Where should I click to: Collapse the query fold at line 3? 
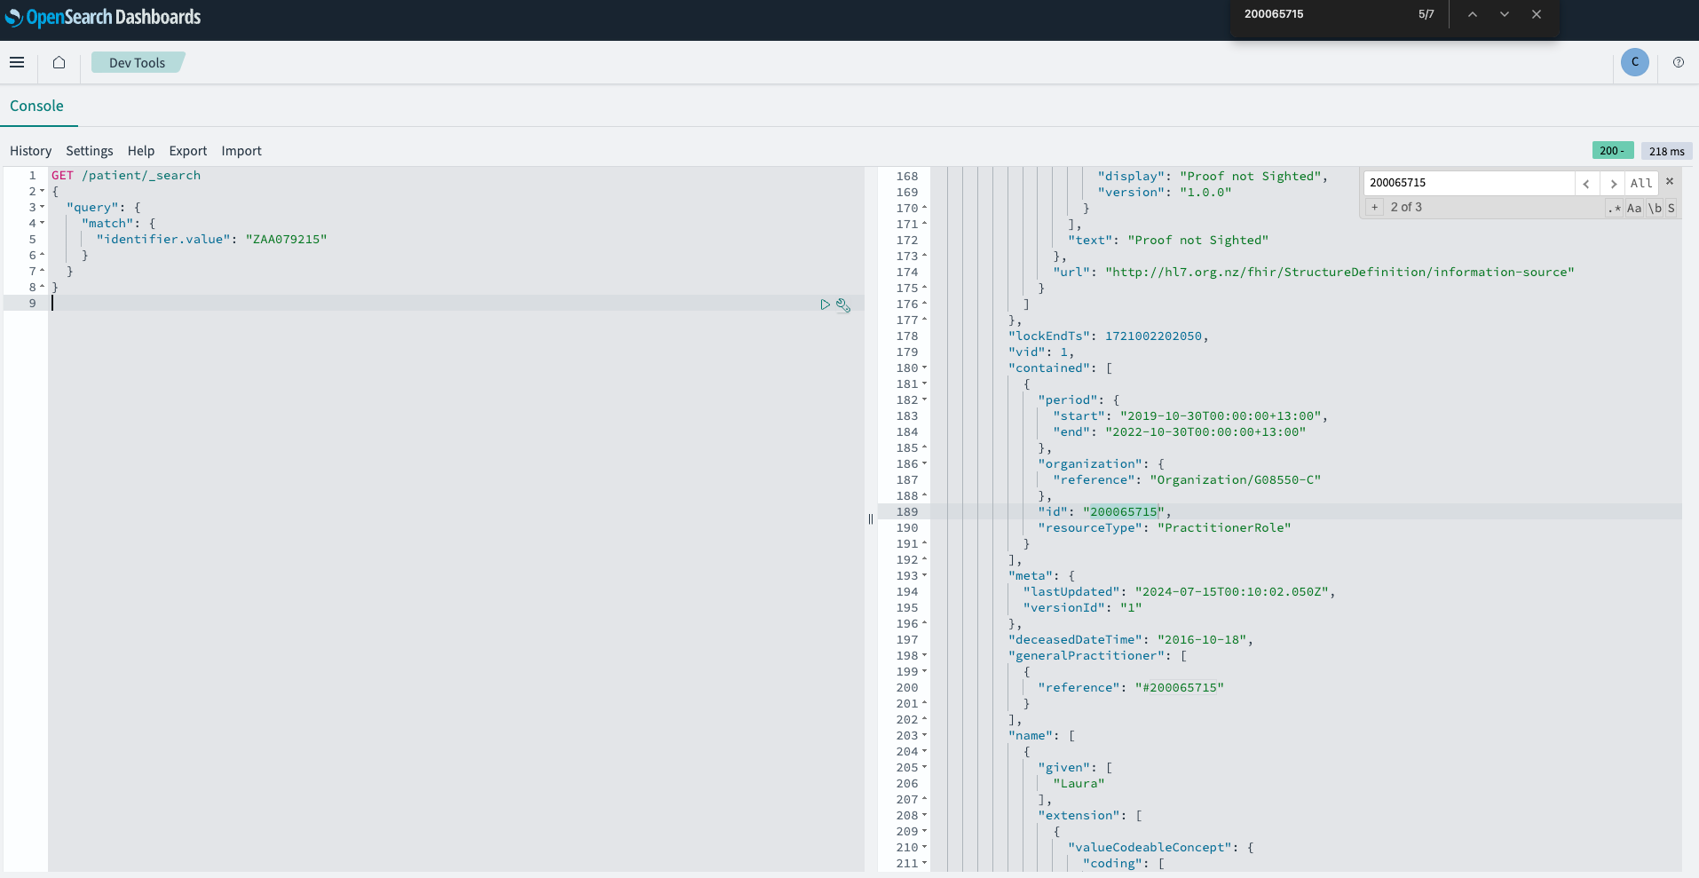[x=42, y=208]
